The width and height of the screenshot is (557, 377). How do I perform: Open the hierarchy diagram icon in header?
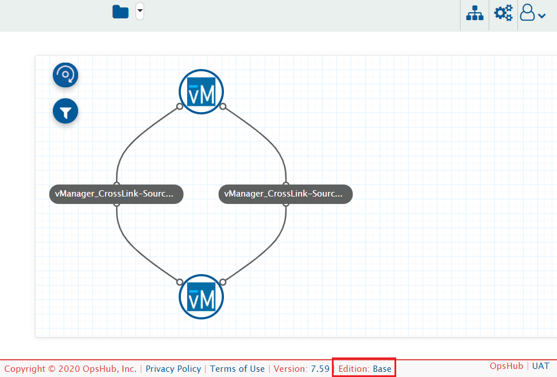[x=474, y=14]
